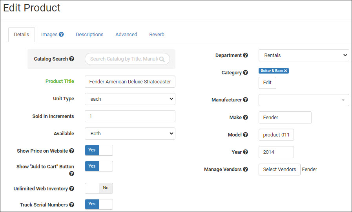
Task: Click the magnifier icon in Catalog Search
Action: 162,59
